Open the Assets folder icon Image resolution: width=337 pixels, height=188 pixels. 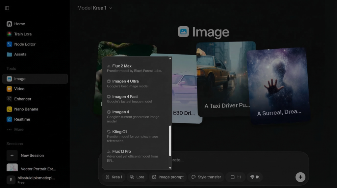(x=9, y=54)
